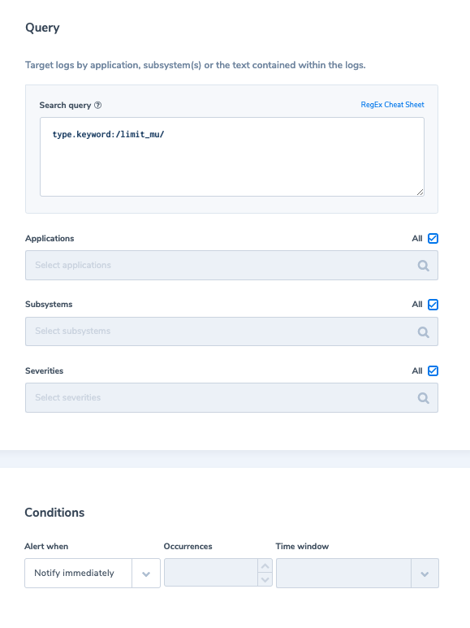
Task: Click the magnifier icon in Severities field
Action: click(x=423, y=398)
